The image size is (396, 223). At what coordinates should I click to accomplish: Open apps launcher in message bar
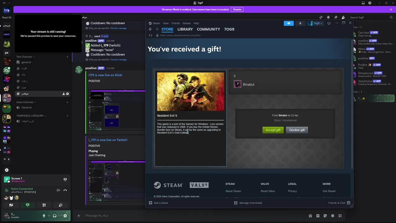point(340,216)
